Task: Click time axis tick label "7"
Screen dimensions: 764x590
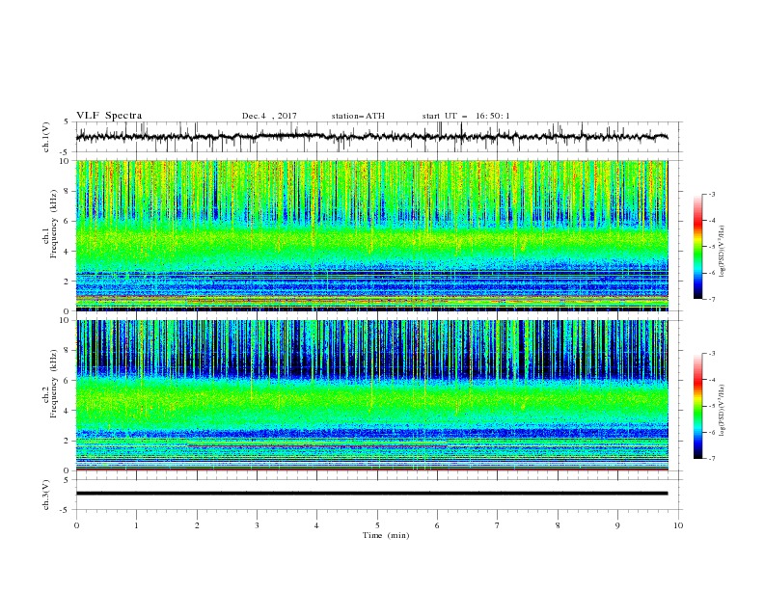Action: coord(498,525)
